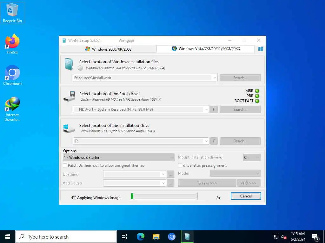Click the installation drive Windows icon
The image size is (325, 243).
69,128
